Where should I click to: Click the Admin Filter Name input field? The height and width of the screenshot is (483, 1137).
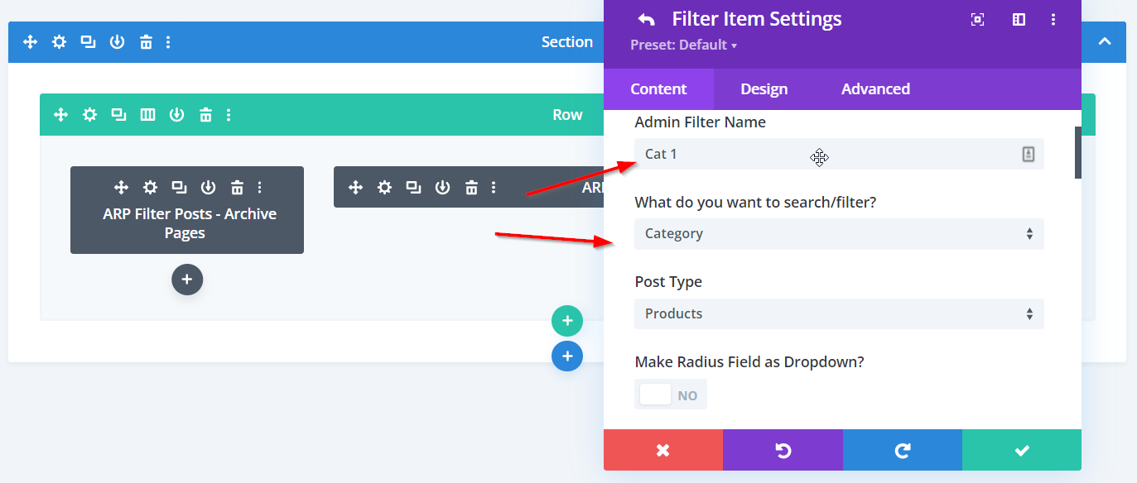pos(828,155)
